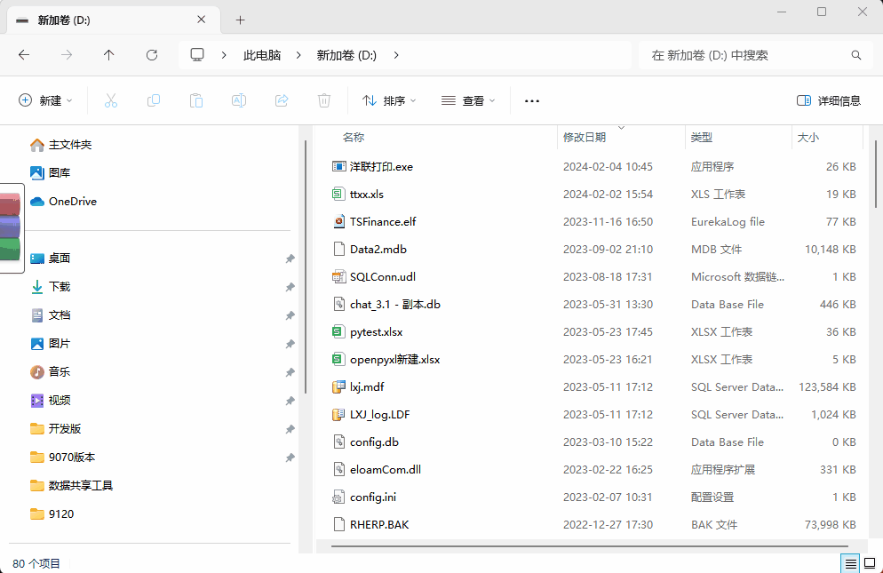Image resolution: width=883 pixels, height=573 pixels.
Task: Open the 新建 dropdown menu
Action: tap(46, 100)
